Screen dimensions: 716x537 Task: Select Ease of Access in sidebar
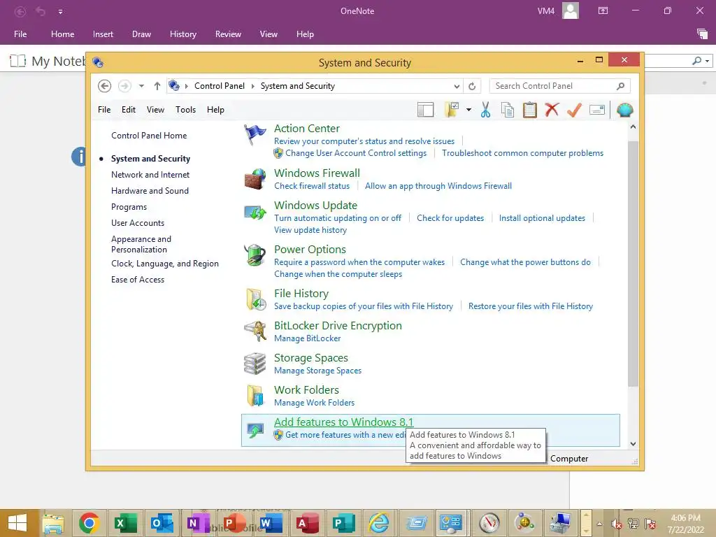pyautogui.click(x=138, y=280)
